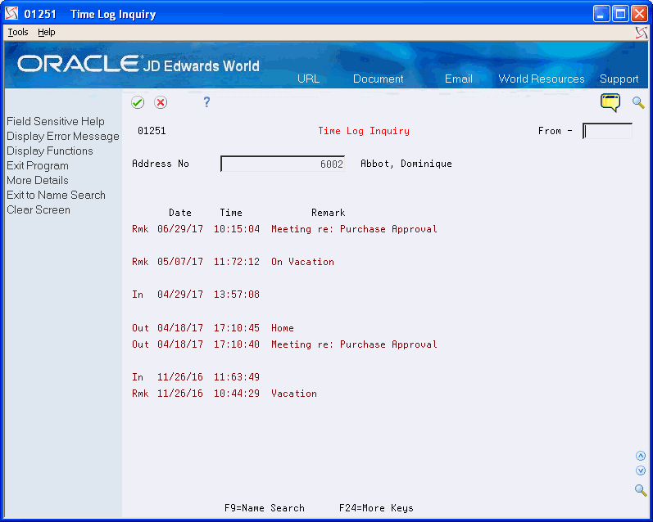Viewport: 653px width, 522px height.
Task: Open the Support link in banner
Action: (x=619, y=79)
